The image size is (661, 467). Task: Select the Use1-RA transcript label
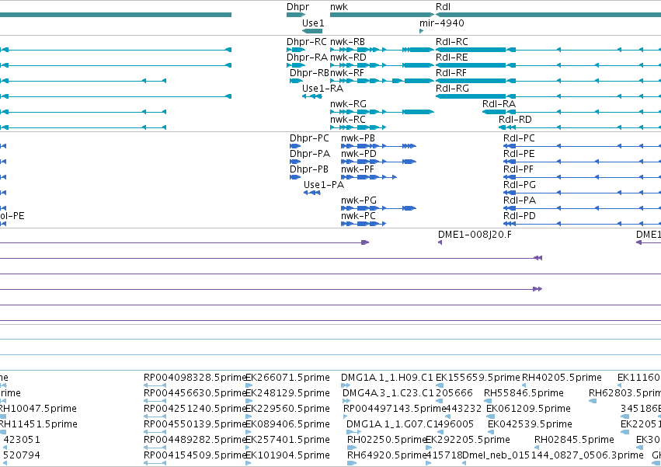tap(322, 89)
